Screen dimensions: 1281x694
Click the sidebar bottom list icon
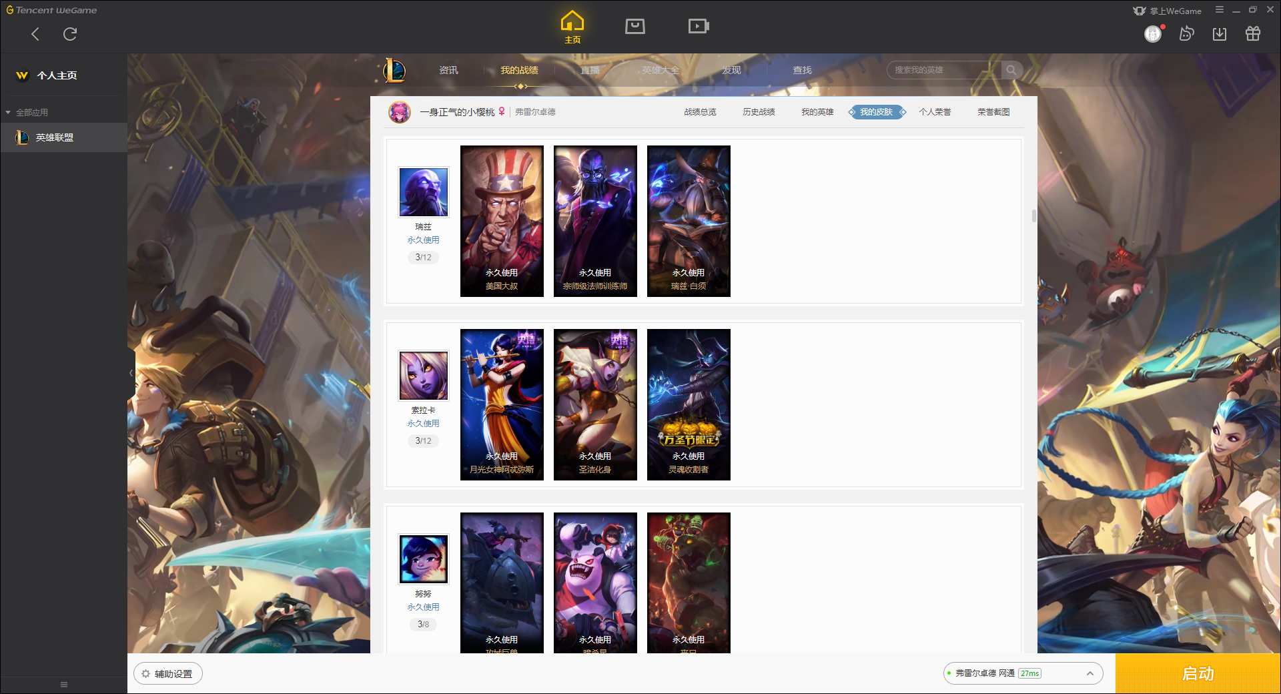coord(64,685)
